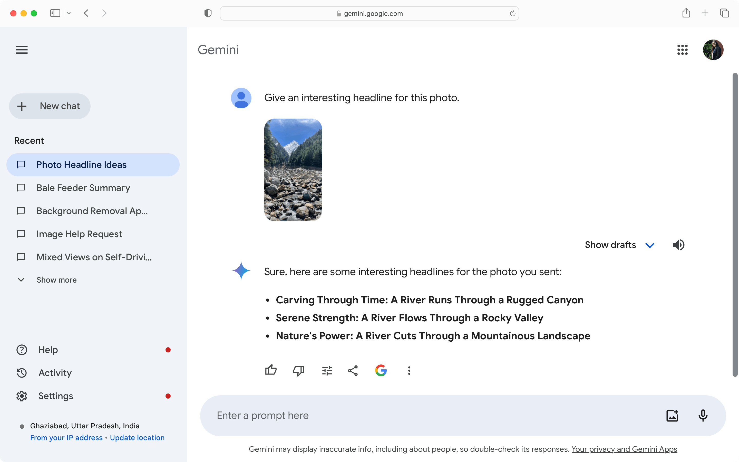Go back in browser history
Image resolution: width=739 pixels, height=462 pixels.
click(x=86, y=13)
